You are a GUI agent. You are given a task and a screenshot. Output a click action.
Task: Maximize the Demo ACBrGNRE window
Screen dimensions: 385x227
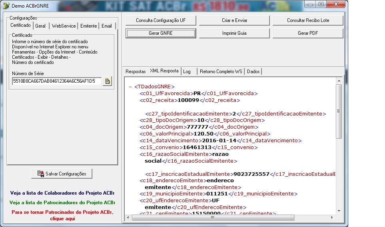pos(321,4)
